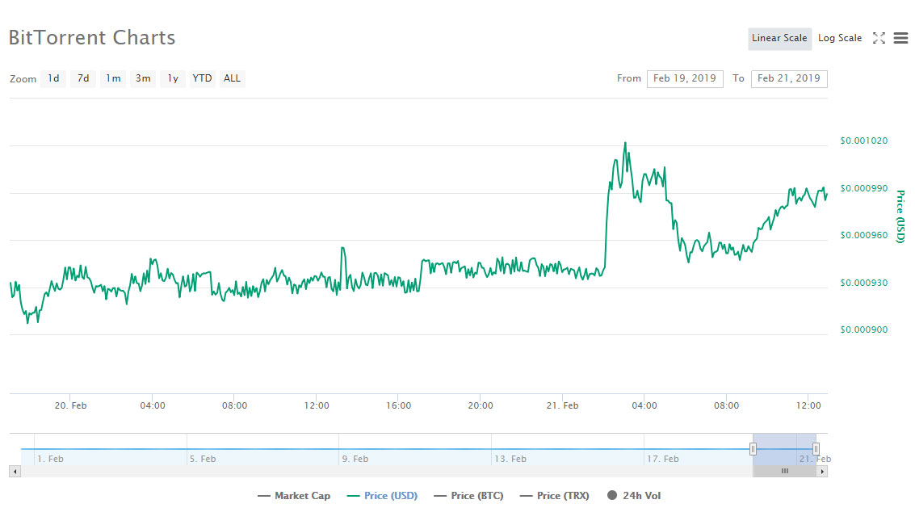Viewport: 915px width, 508px height.
Task: Toggle Price (TRX) series in legend
Action: click(554, 496)
